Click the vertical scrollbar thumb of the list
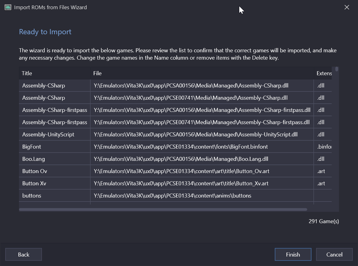Screen dimensions: 358x266 (x=337, y=69)
